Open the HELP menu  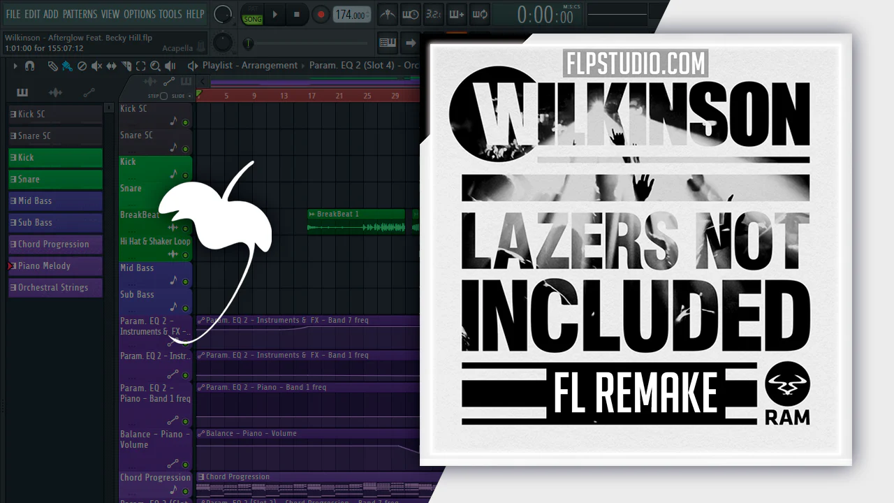(195, 14)
